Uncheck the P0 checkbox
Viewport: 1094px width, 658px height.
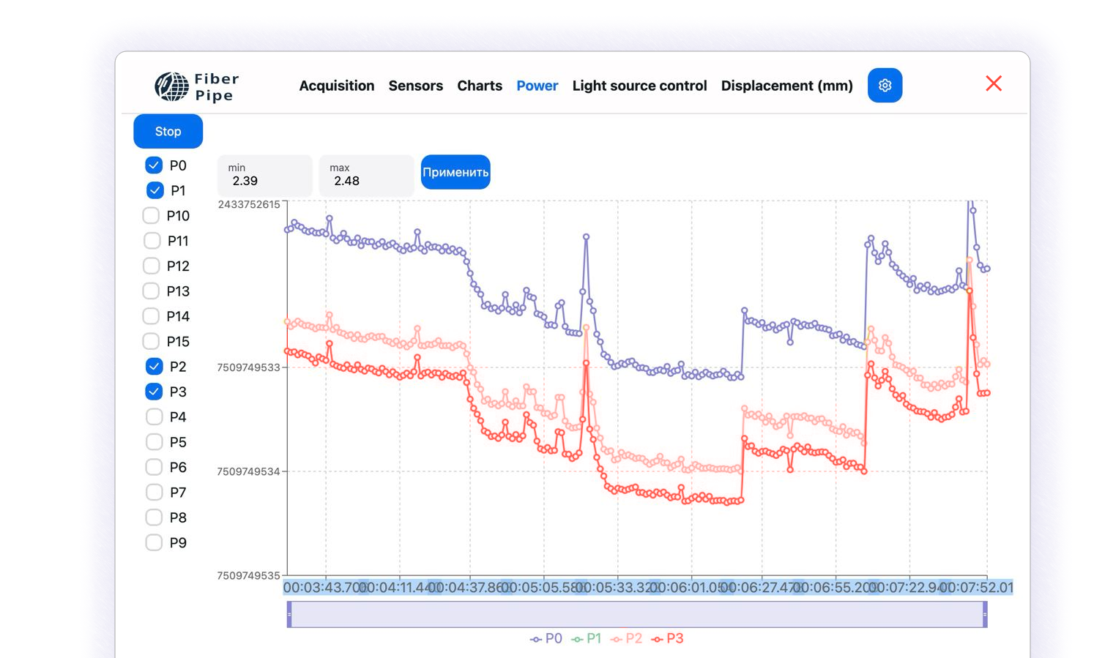[x=154, y=165]
